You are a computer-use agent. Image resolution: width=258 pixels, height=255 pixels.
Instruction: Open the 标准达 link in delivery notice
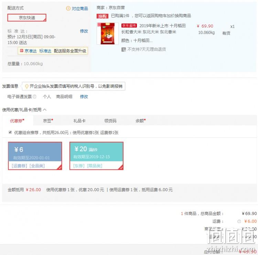point(45,51)
